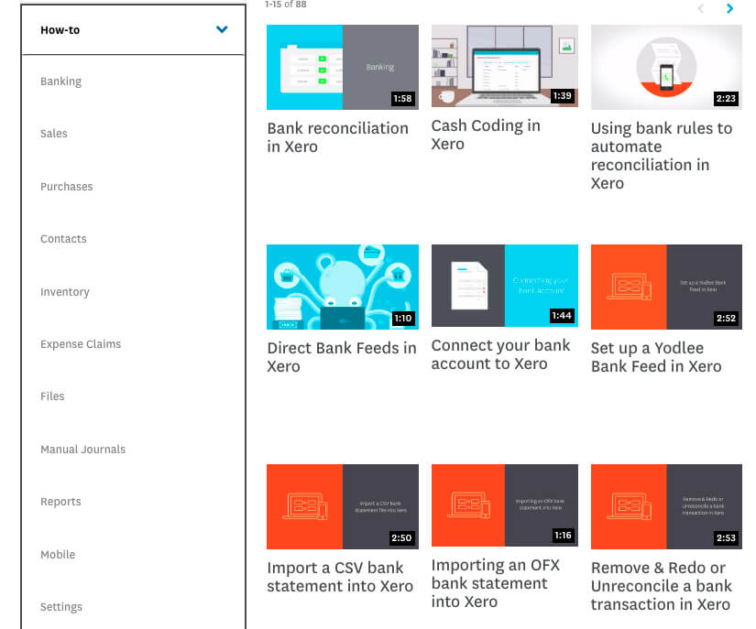Click the How-to heading label
This screenshot has height=629, width=756.
coord(60,30)
